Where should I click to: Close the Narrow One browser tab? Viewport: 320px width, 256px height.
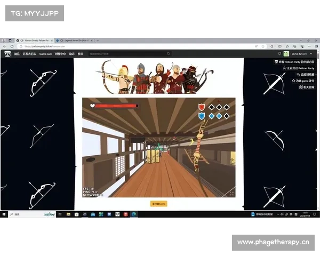pyautogui.click(x=52, y=41)
